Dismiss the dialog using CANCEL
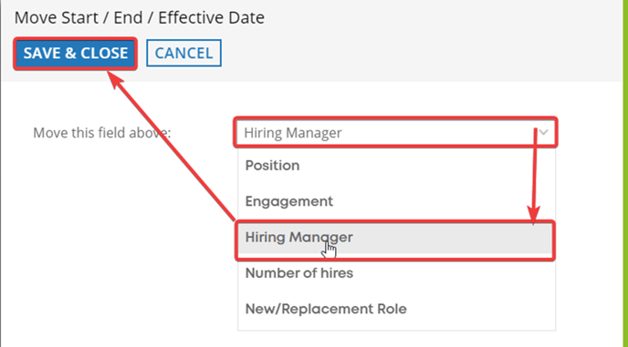 pos(183,53)
